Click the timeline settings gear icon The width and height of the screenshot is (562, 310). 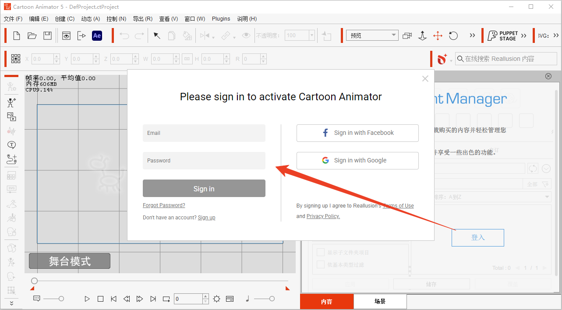(x=216, y=299)
